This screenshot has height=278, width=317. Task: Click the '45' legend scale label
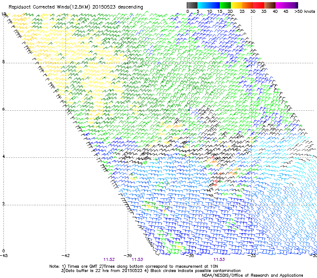(x=286, y=12)
